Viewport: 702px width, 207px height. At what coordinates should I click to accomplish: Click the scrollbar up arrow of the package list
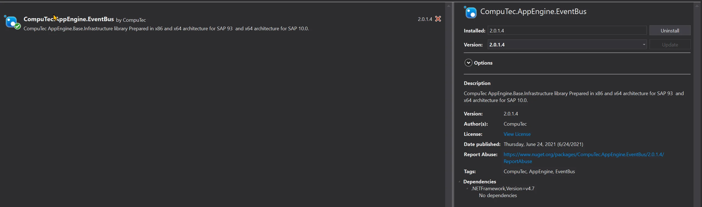(448, 5)
